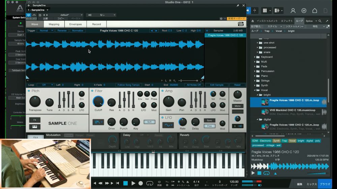Toggle the SampleOne power activate button
This screenshot has height=189, width=337.
(28, 15)
